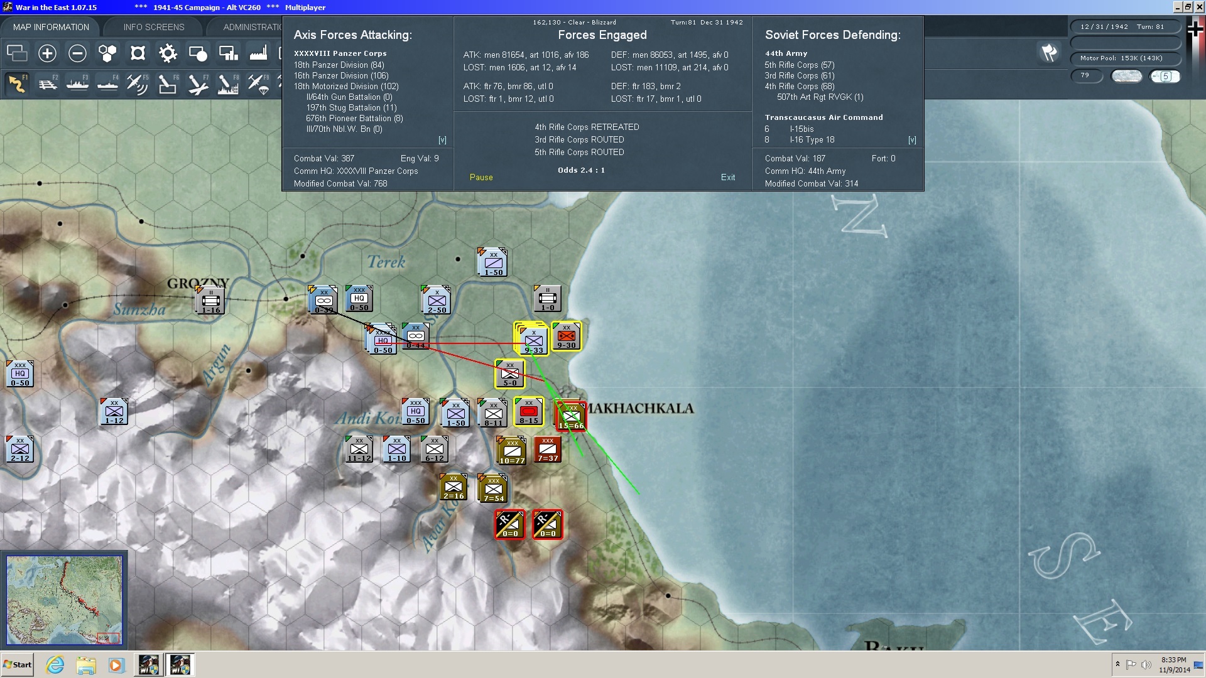Click the gear-shaped map overlay icon

click(168, 53)
